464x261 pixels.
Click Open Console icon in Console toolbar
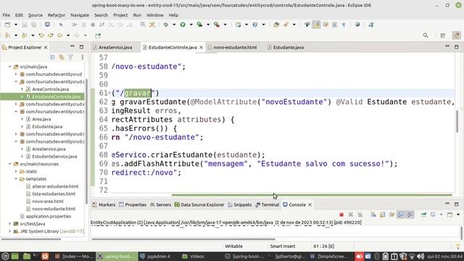coord(449,215)
